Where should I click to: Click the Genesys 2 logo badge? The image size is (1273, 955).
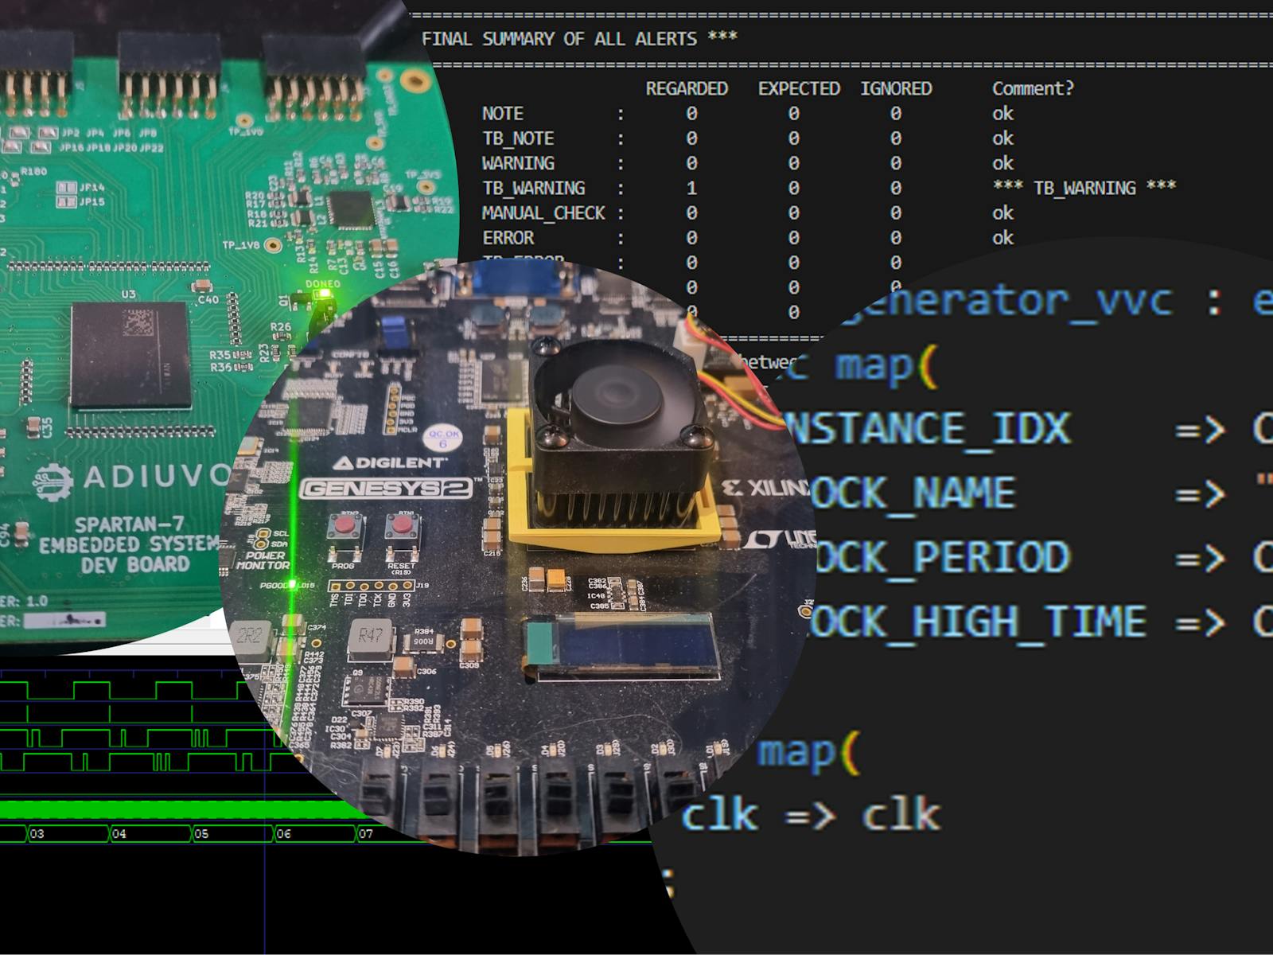(387, 488)
